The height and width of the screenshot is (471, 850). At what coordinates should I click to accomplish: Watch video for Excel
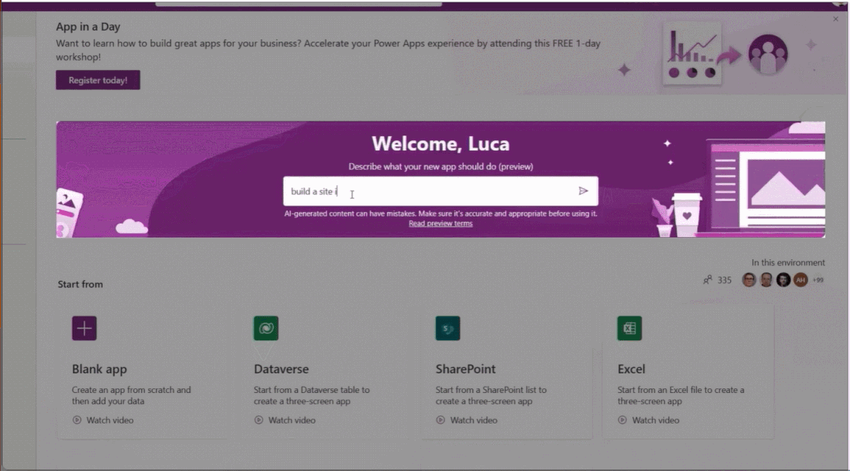point(648,420)
